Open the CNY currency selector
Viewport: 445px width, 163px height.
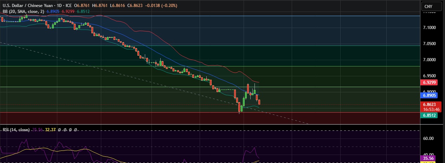click(x=432, y=6)
